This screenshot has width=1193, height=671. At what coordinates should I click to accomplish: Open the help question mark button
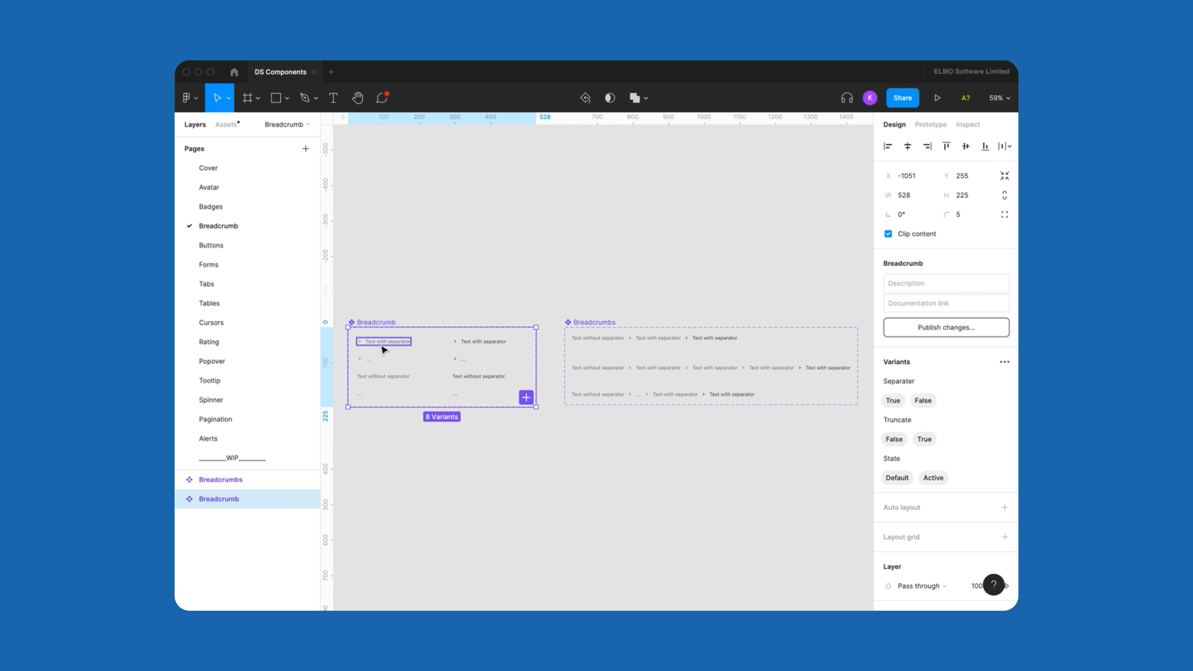coord(994,584)
